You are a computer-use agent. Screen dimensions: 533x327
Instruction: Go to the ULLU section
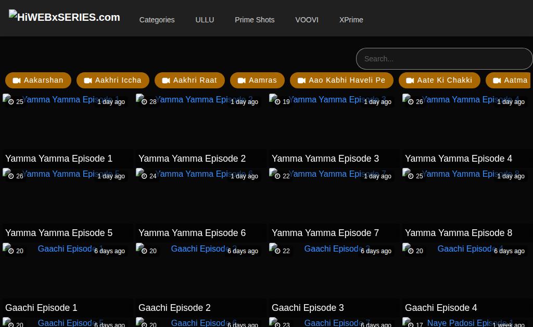coord(205,20)
